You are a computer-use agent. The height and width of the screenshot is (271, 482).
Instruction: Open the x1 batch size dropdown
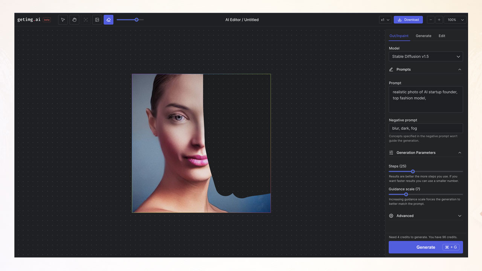(385, 20)
